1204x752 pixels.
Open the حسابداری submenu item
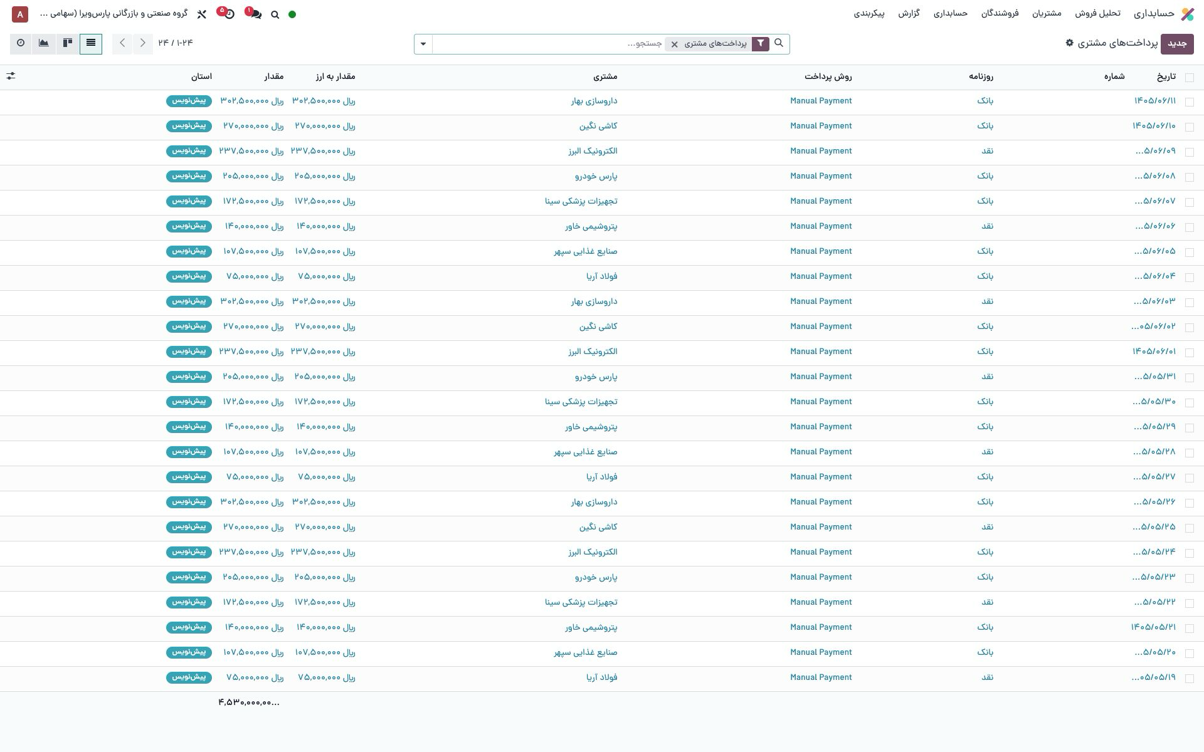point(950,14)
